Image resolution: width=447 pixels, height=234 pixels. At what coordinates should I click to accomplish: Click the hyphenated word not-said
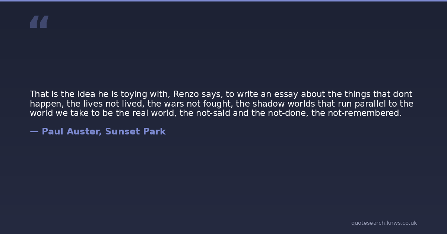213,113
